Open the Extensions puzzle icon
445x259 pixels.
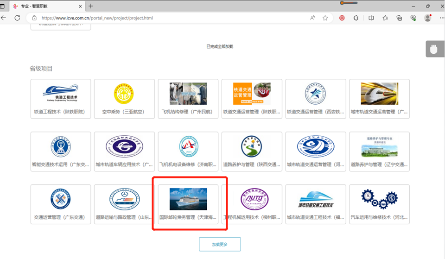(x=356, y=18)
